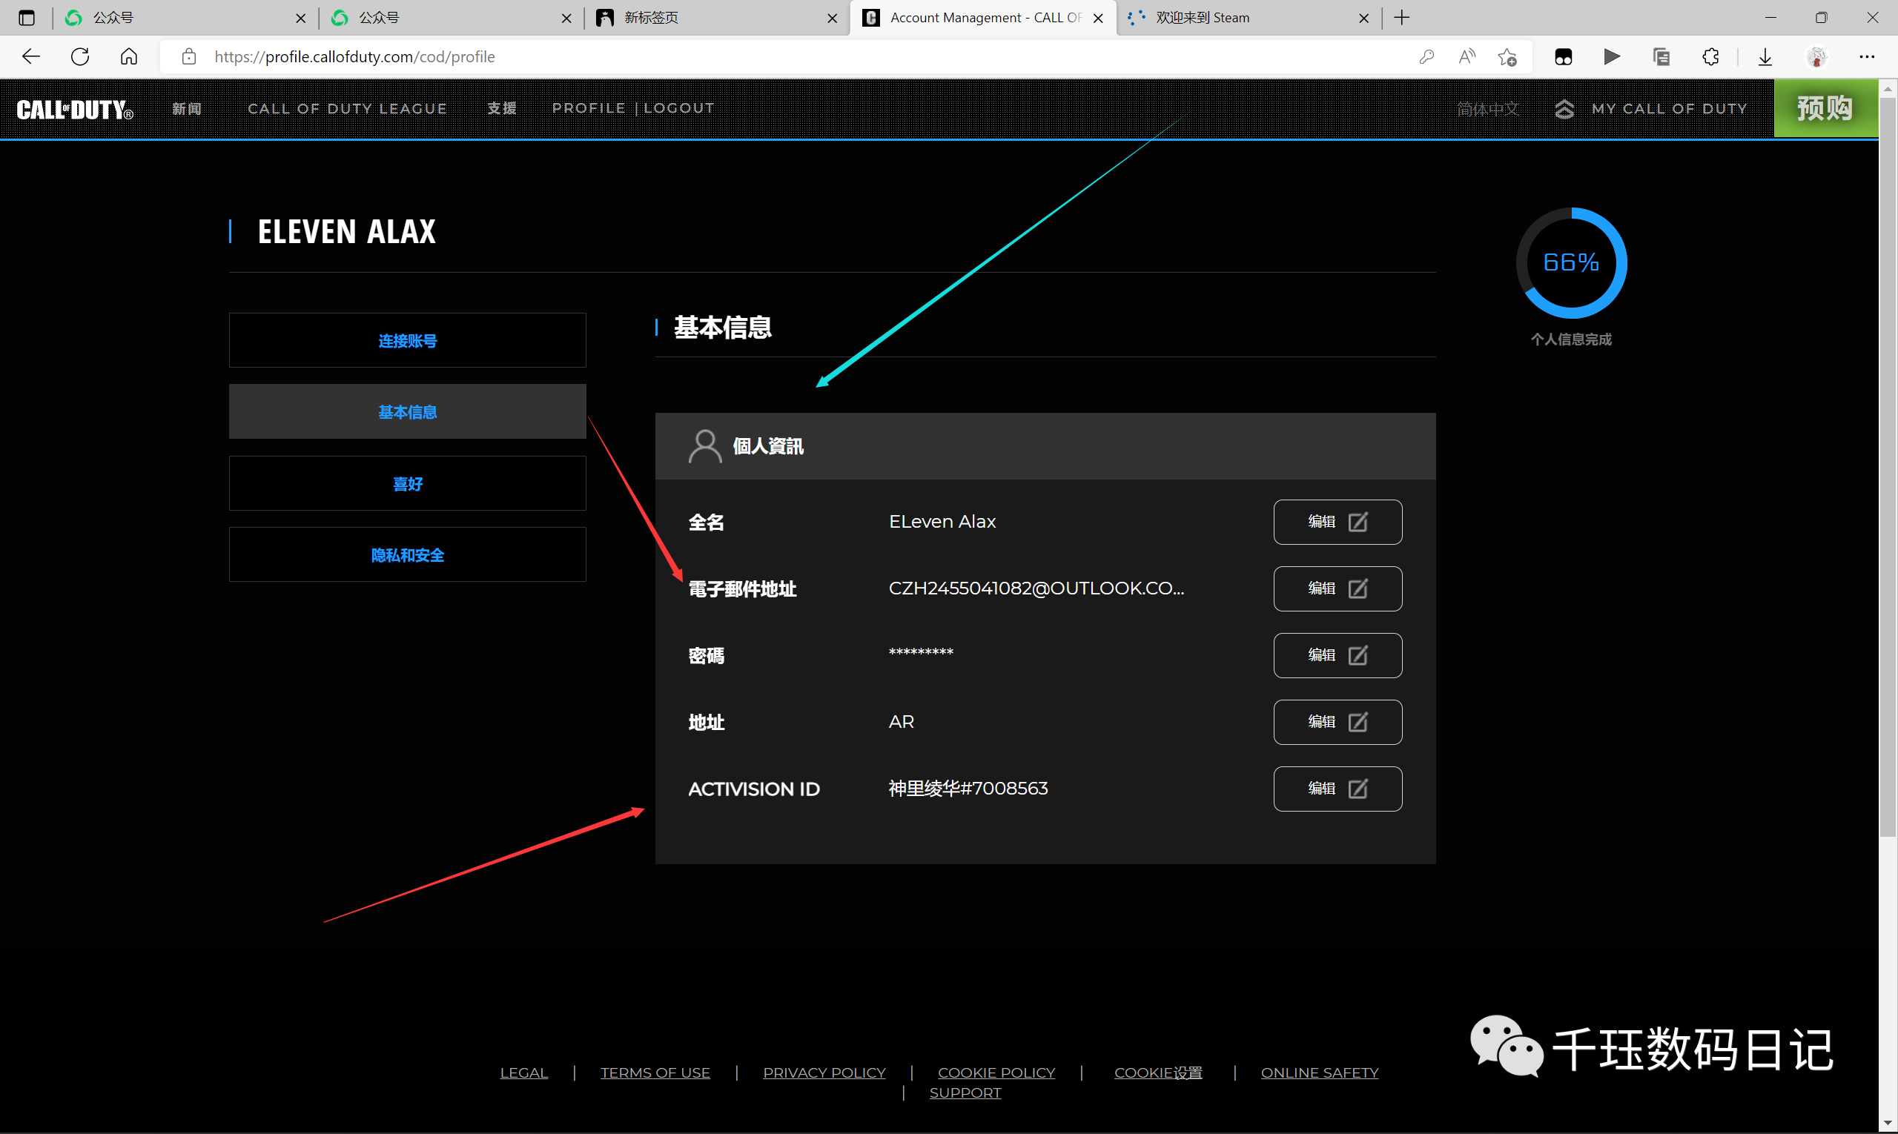Click the read aloud icon

[1467, 56]
